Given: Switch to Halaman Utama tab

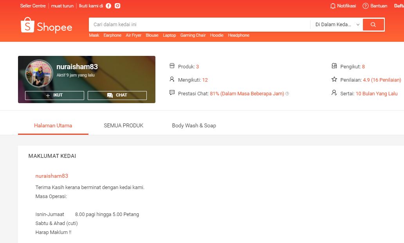Looking at the screenshot, I should 53,125.
